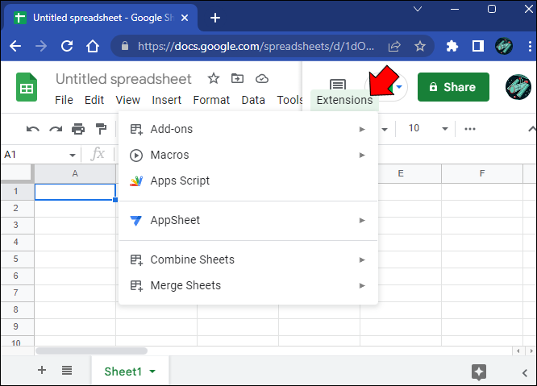The width and height of the screenshot is (537, 386).
Task: Collapse the toolbar with the up chevron
Action: (531, 129)
